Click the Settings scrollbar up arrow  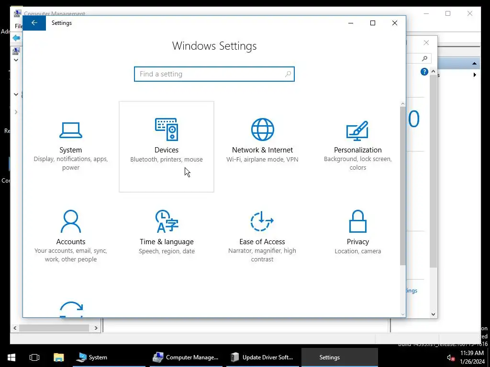402,104
